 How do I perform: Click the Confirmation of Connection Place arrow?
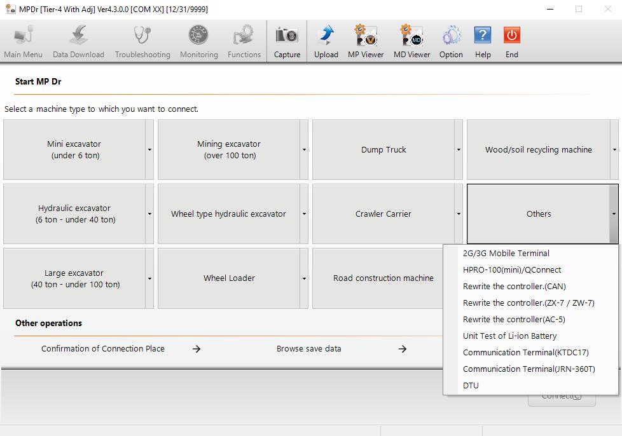[197, 349]
